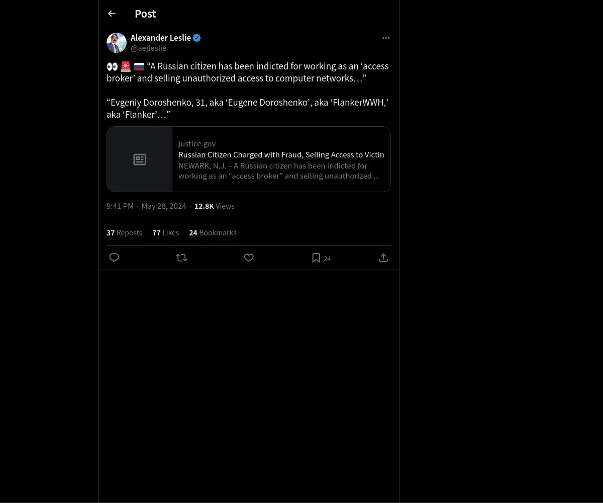This screenshot has width=603, height=503.
Task: Open Alexander Leslie's profile avatar
Action: [117, 43]
